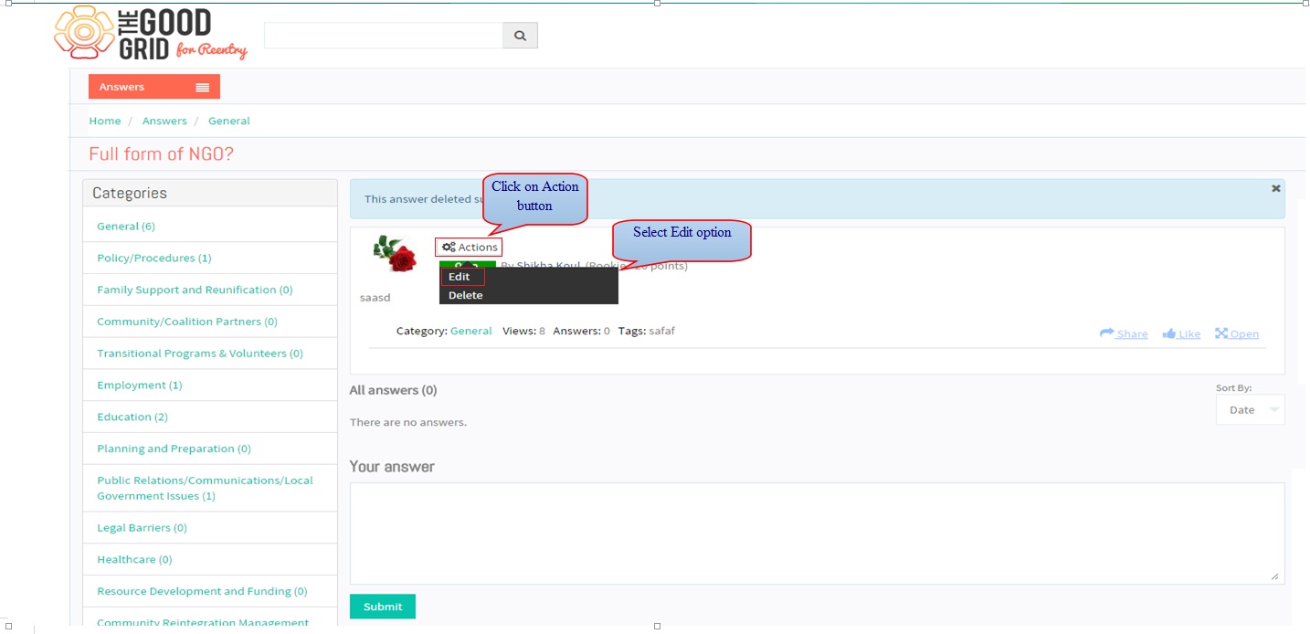This screenshot has height=634, width=1310.
Task: Click the Full form of NGO? title
Action: click(161, 153)
